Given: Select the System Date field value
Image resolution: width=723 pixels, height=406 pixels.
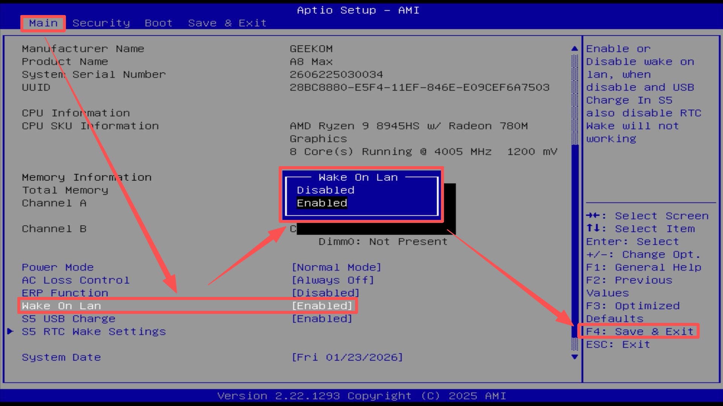Looking at the screenshot, I should click(347, 357).
